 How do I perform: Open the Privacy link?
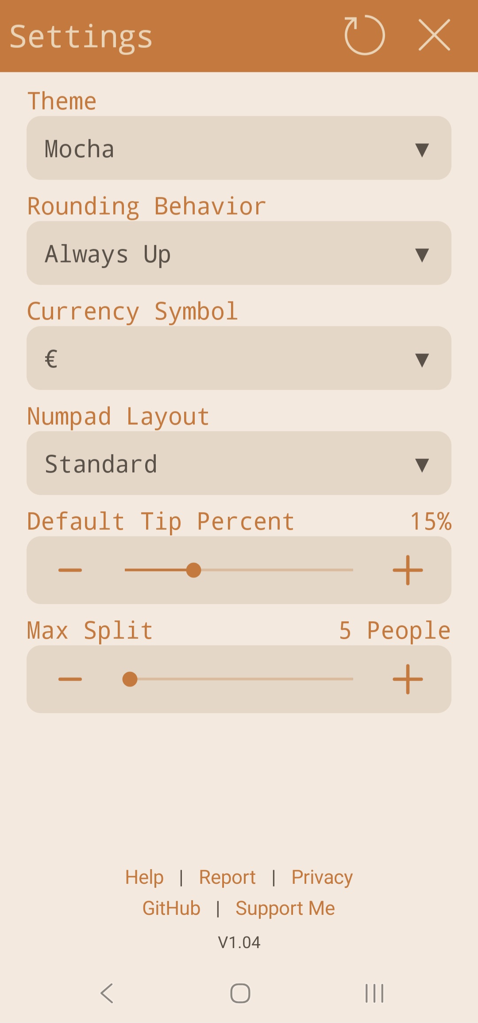(322, 877)
